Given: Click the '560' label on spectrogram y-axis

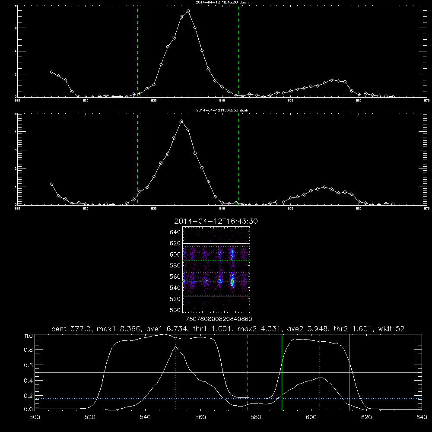Looking at the screenshot, I should [175, 276].
